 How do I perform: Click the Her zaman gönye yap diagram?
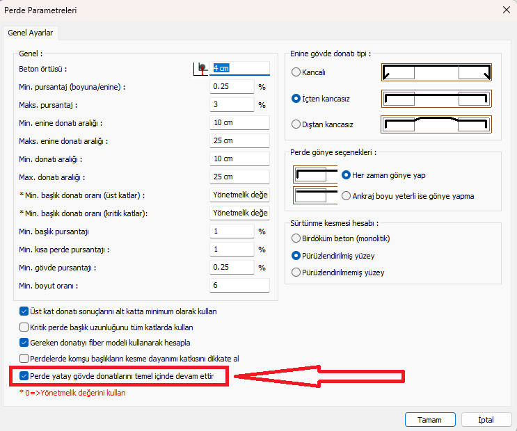[x=315, y=175]
